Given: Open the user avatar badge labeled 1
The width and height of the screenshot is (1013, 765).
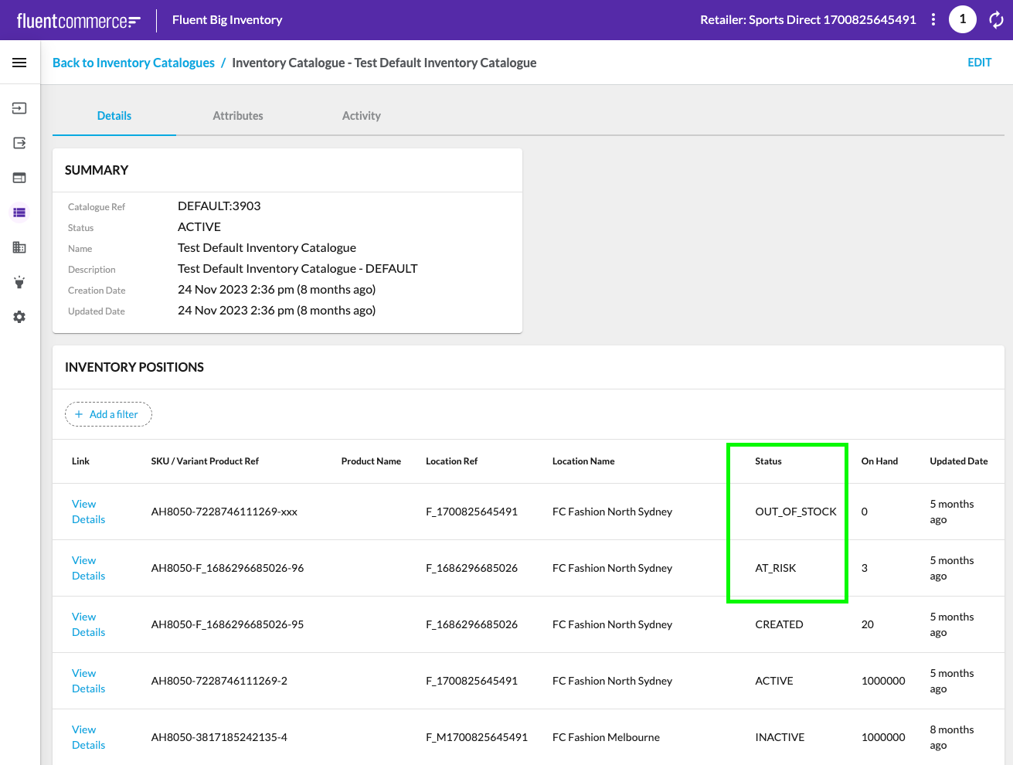Looking at the screenshot, I should [963, 19].
